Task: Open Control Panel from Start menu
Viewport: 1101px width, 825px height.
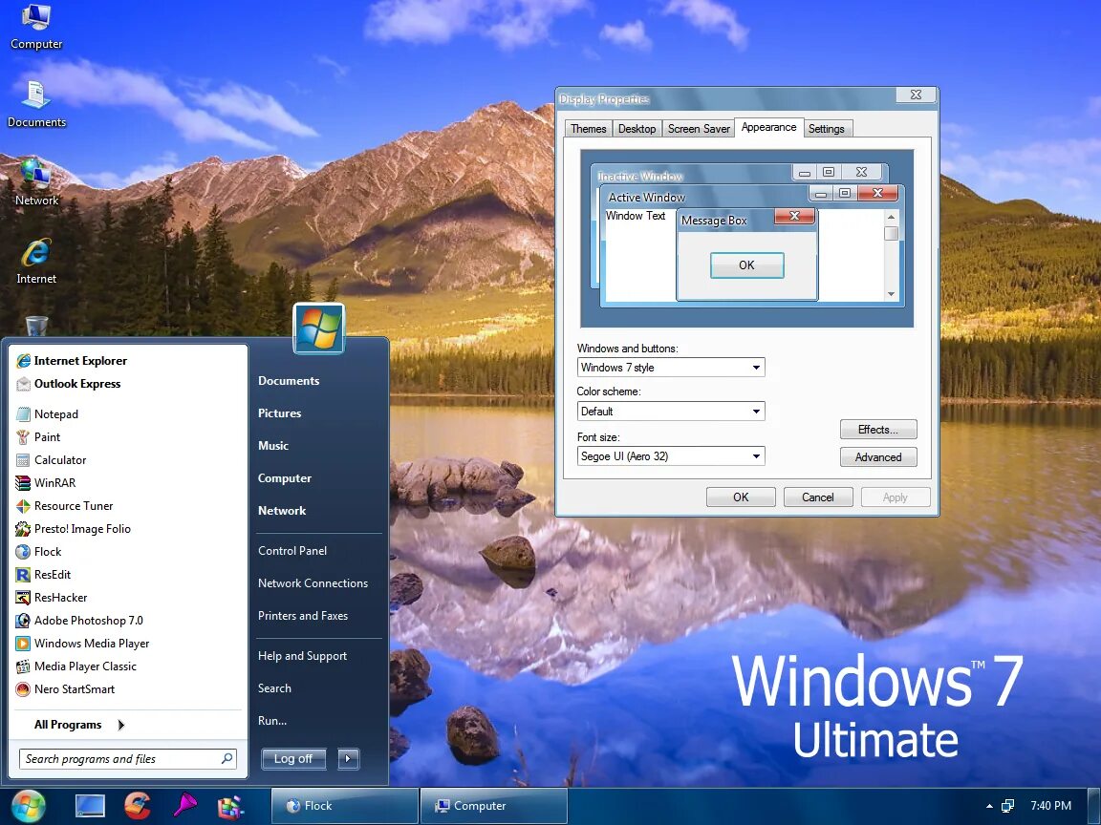Action: coord(292,551)
